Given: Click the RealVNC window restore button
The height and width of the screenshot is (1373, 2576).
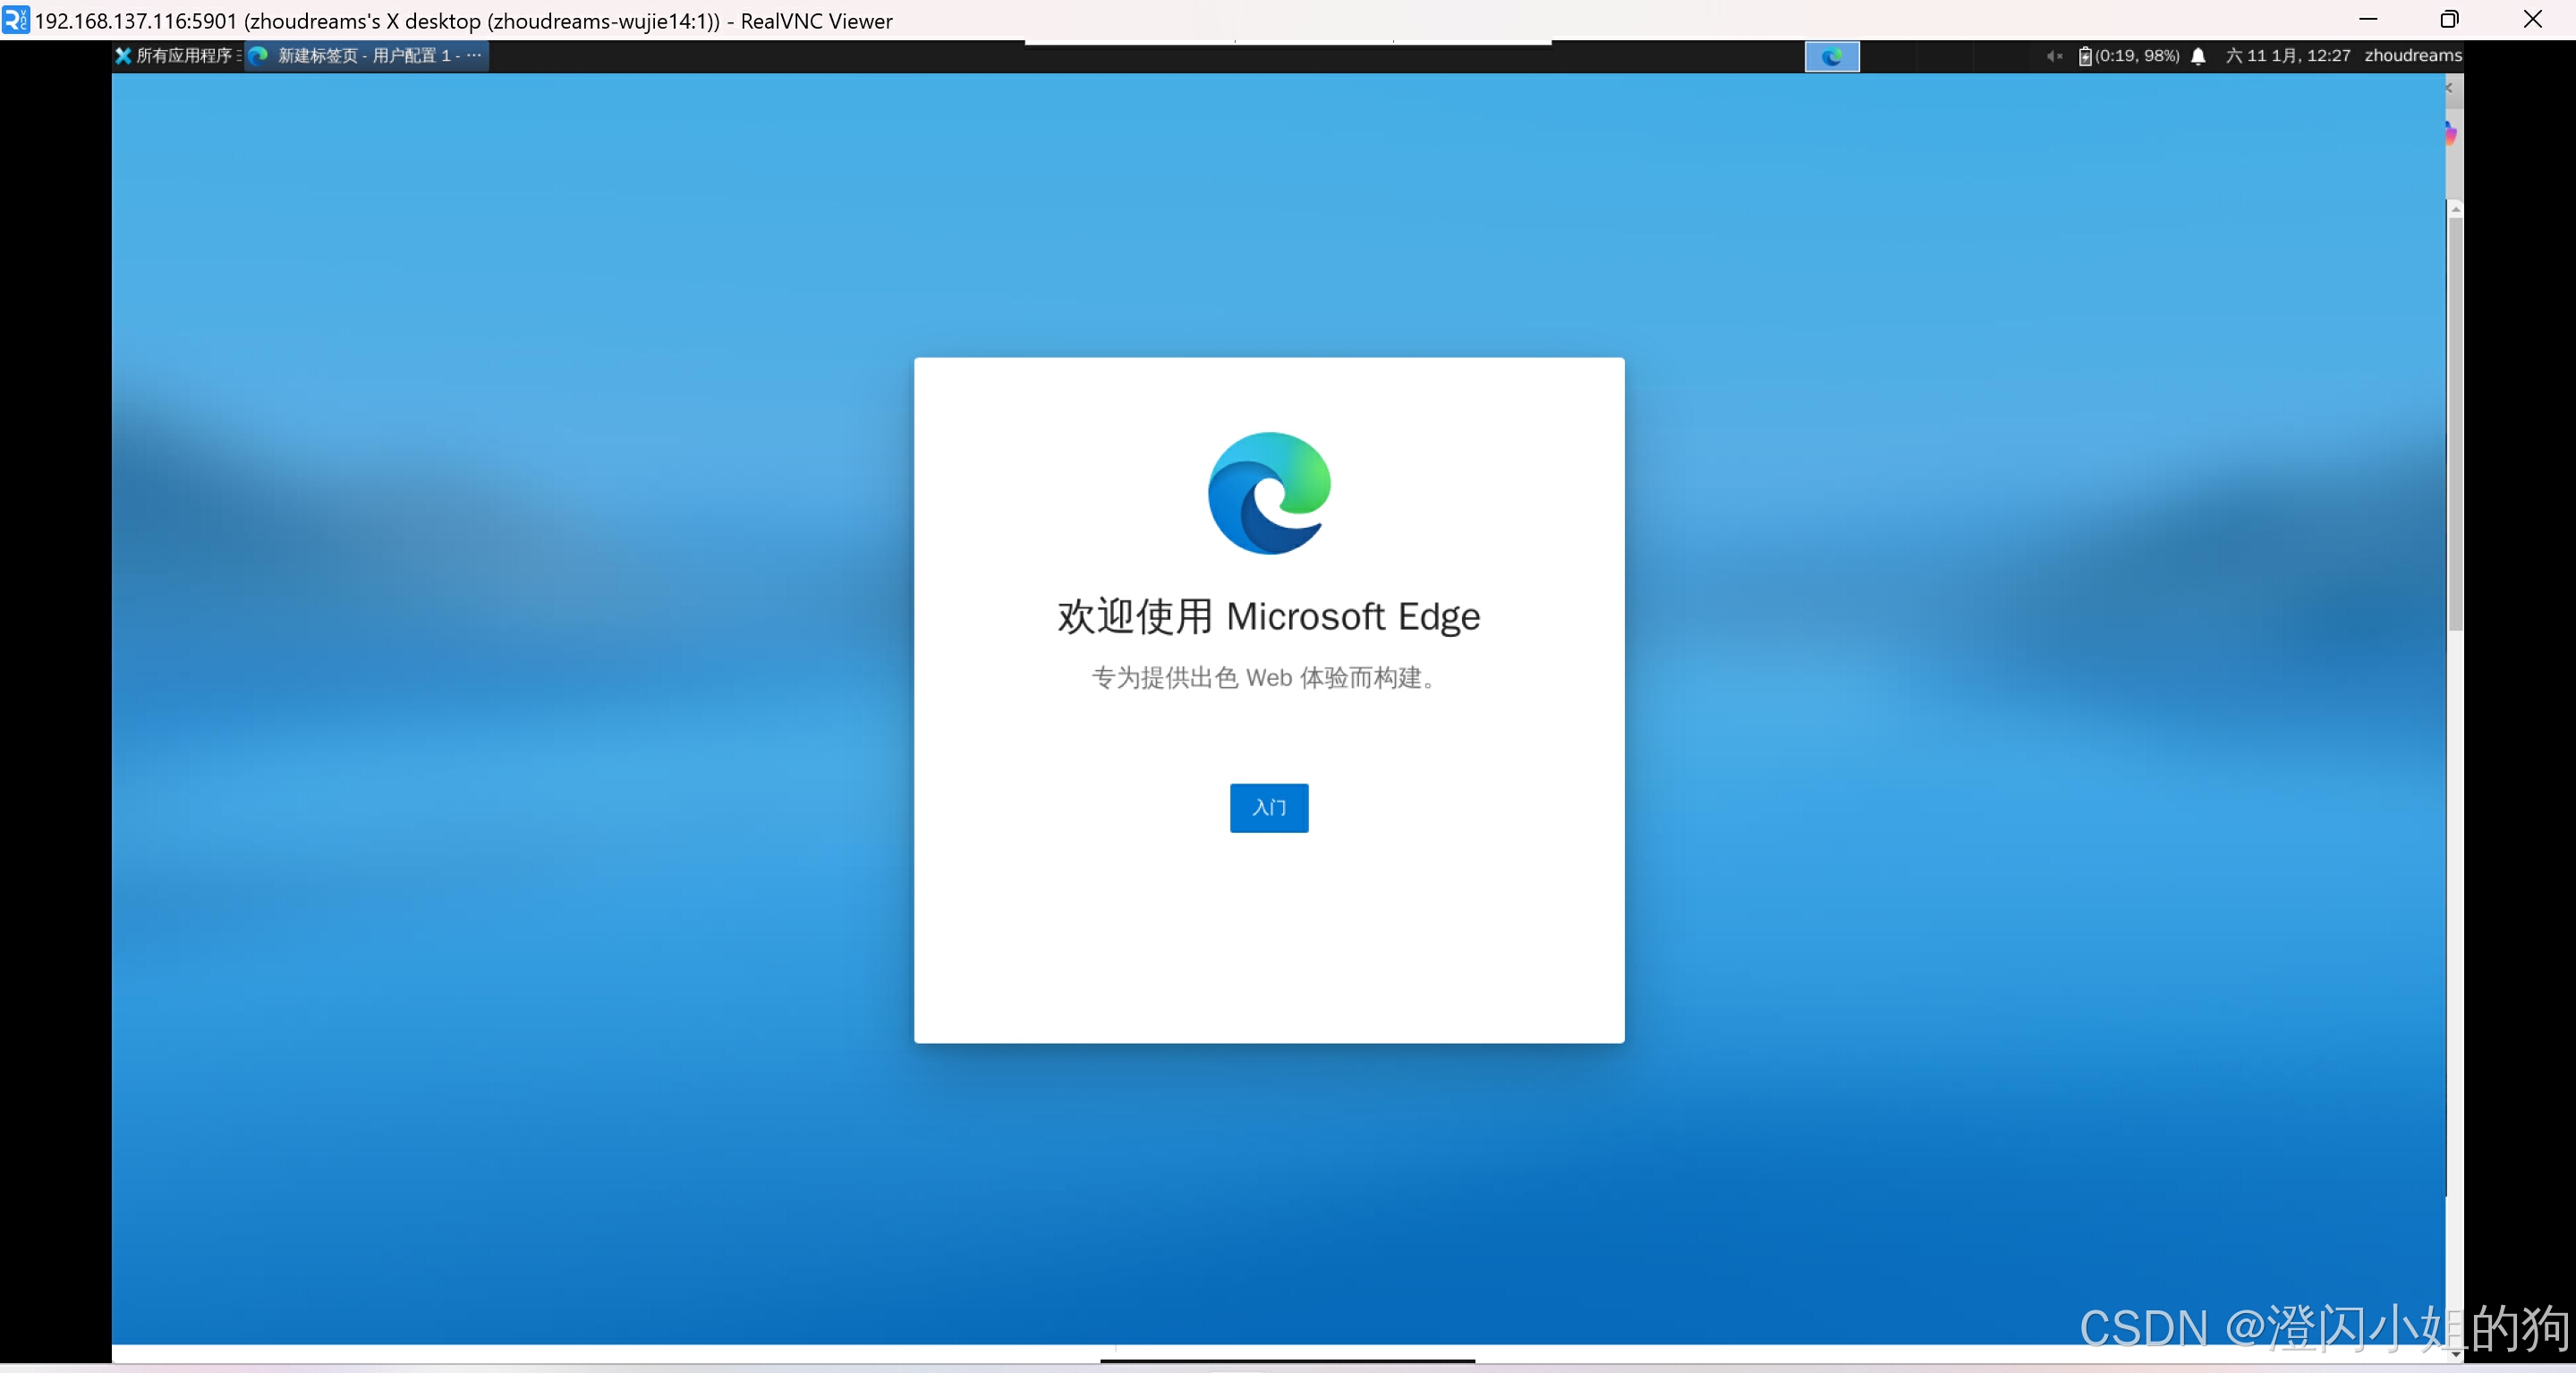Looking at the screenshot, I should coord(2449,20).
